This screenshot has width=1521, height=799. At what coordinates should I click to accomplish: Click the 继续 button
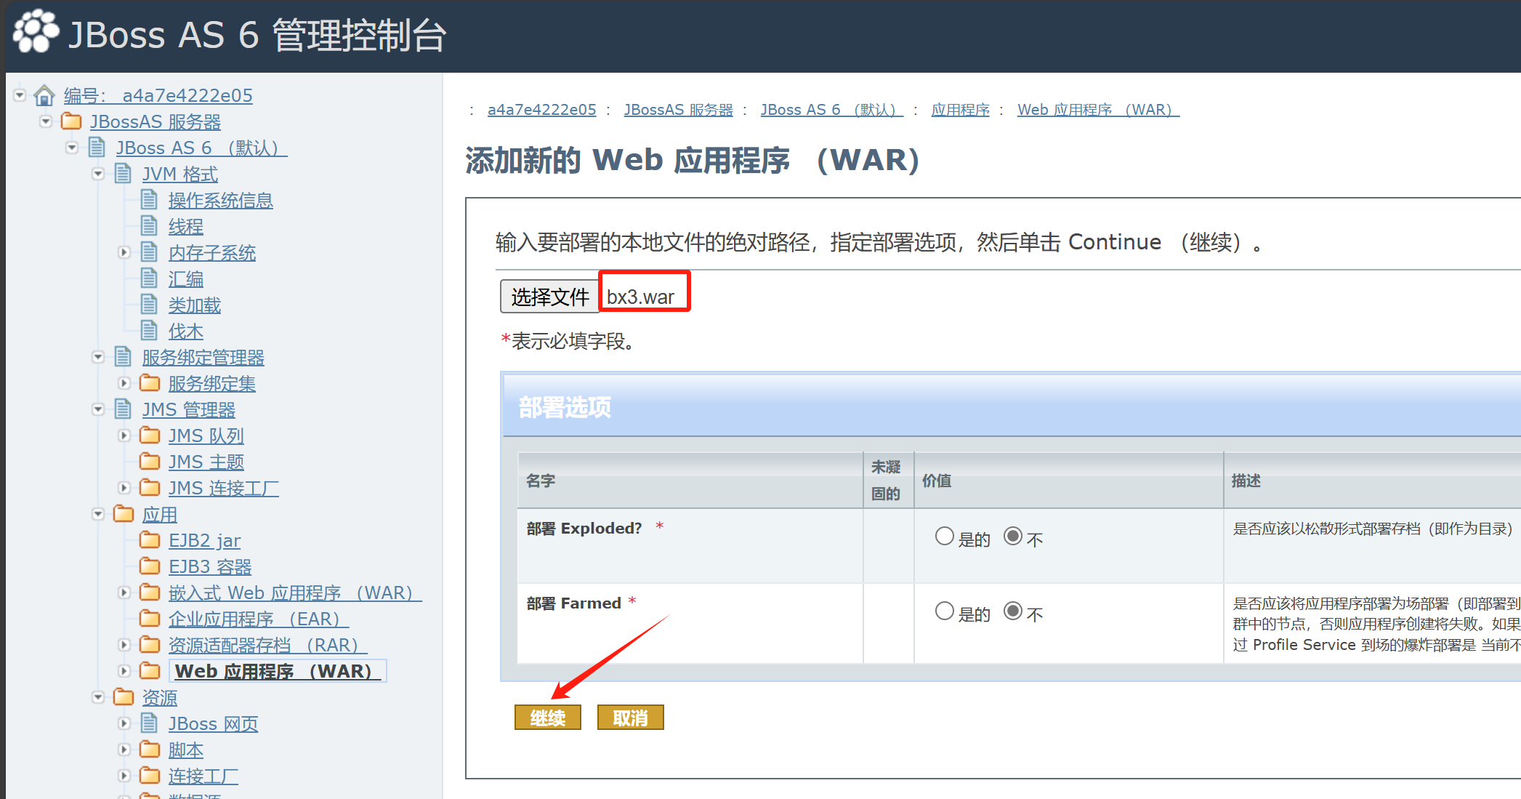(x=548, y=718)
